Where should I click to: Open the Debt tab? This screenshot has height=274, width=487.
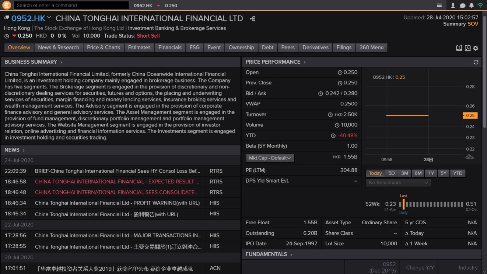[268, 48]
